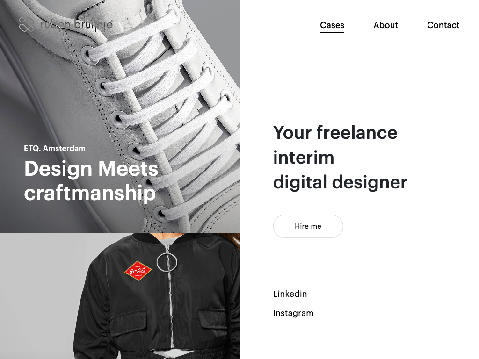Click the interlocking loops logo icon

[26, 24]
